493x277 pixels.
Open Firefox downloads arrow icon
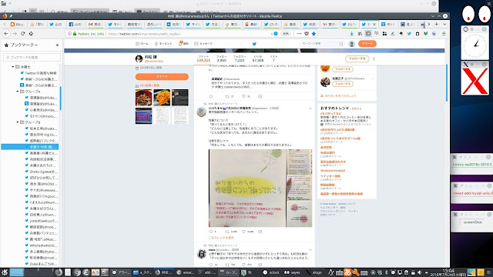pyautogui.click(x=352, y=34)
